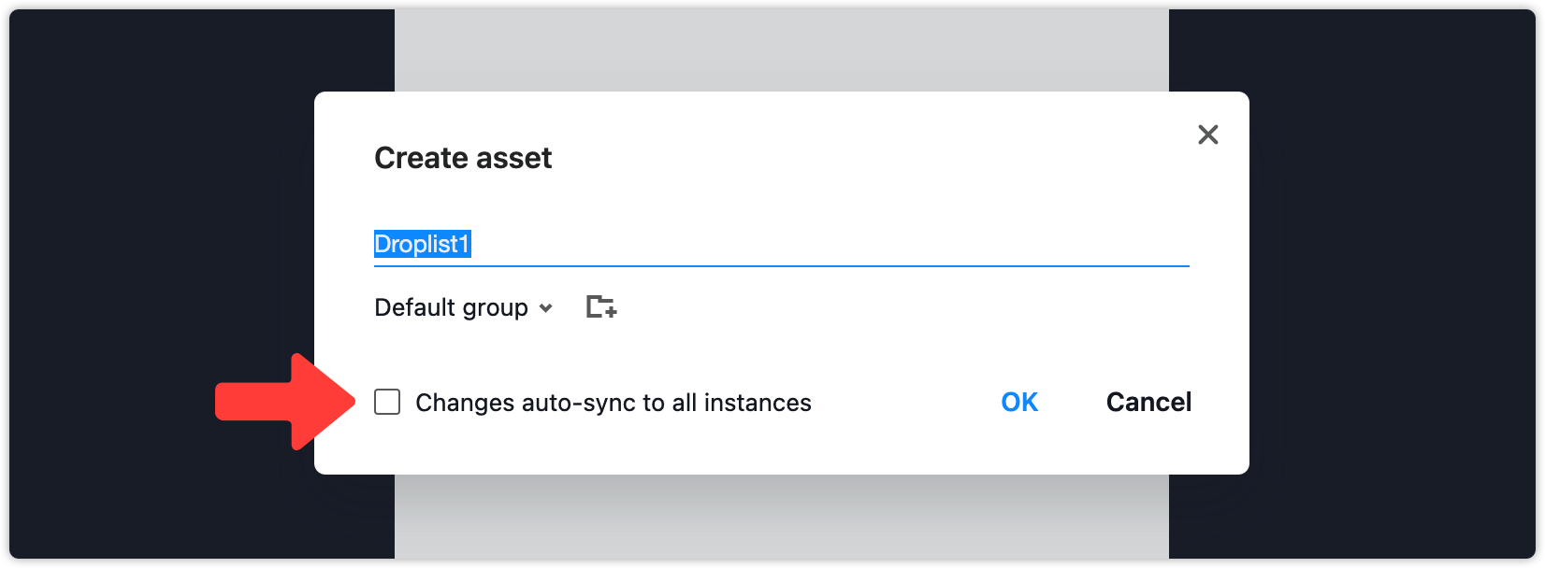
Task: Click the chevron next to Default group
Action: pyautogui.click(x=546, y=307)
